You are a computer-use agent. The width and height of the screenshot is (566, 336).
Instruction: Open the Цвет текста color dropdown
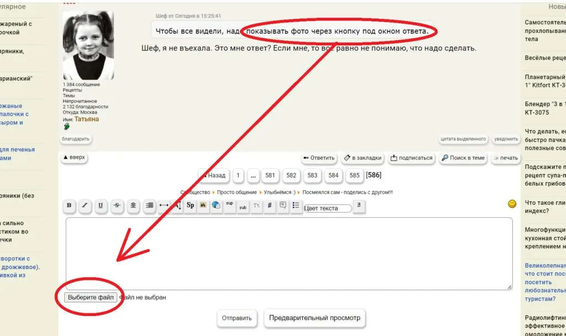[x=328, y=208]
